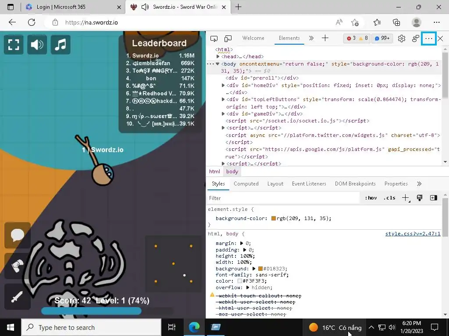Toggle device emulation in DevTools
Viewport: 449px width, 336px height.
[x=228, y=38]
